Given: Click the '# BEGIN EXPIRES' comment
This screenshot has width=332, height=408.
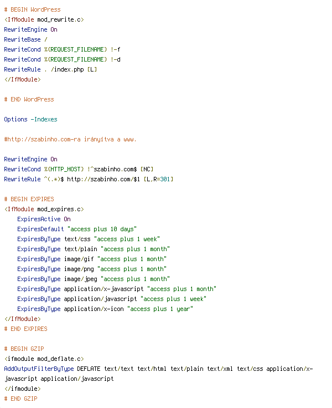Looking at the screenshot, I should pyautogui.click(x=29, y=200).
